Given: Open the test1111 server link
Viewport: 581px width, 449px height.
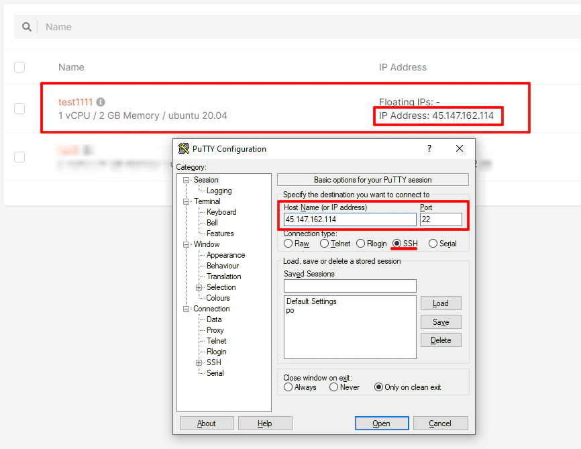Looking at the screenshot, I should coord(75,102).
